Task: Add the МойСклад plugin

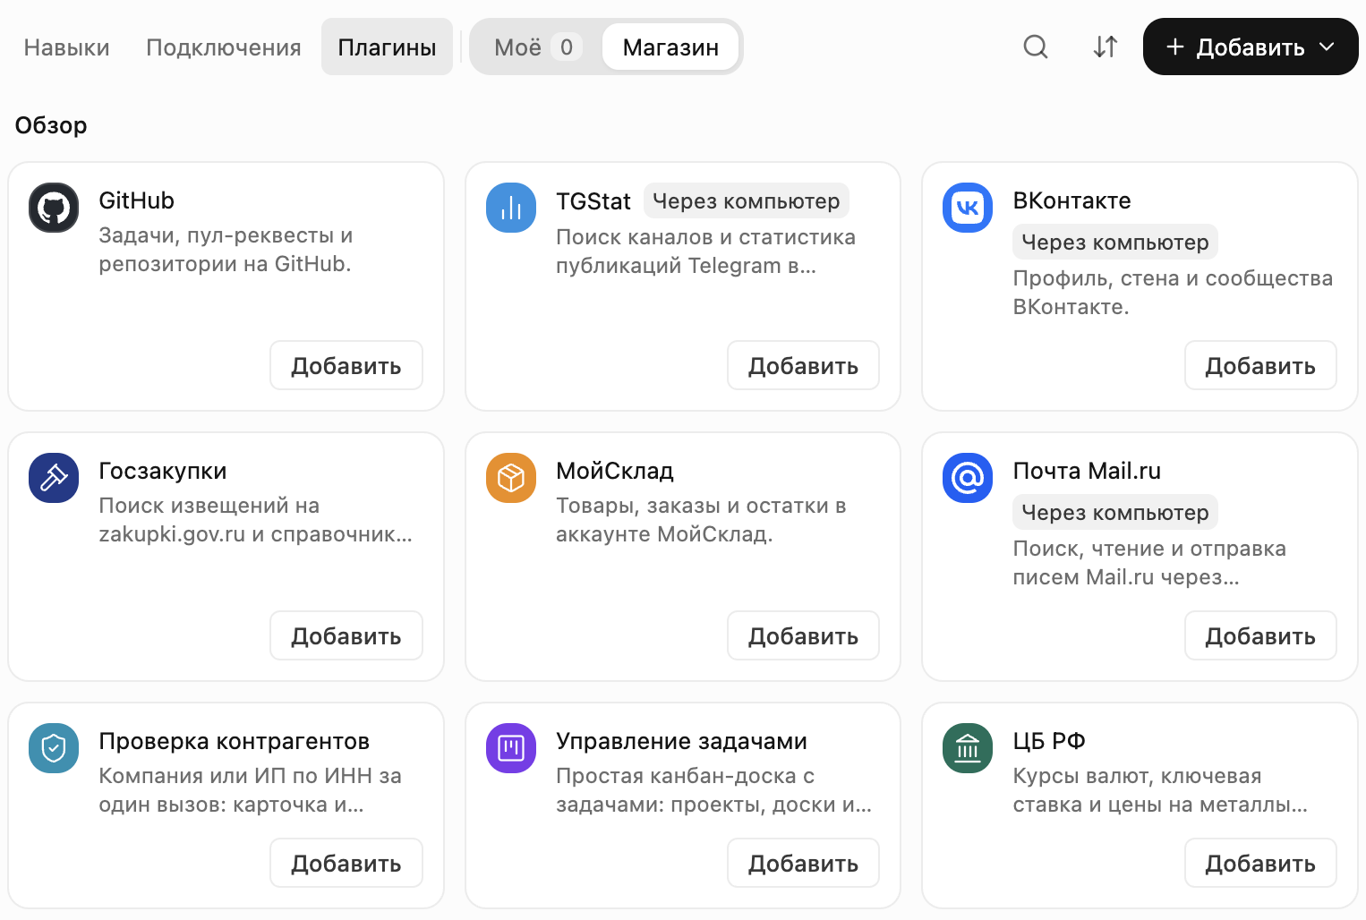Action: coord(803,635)
